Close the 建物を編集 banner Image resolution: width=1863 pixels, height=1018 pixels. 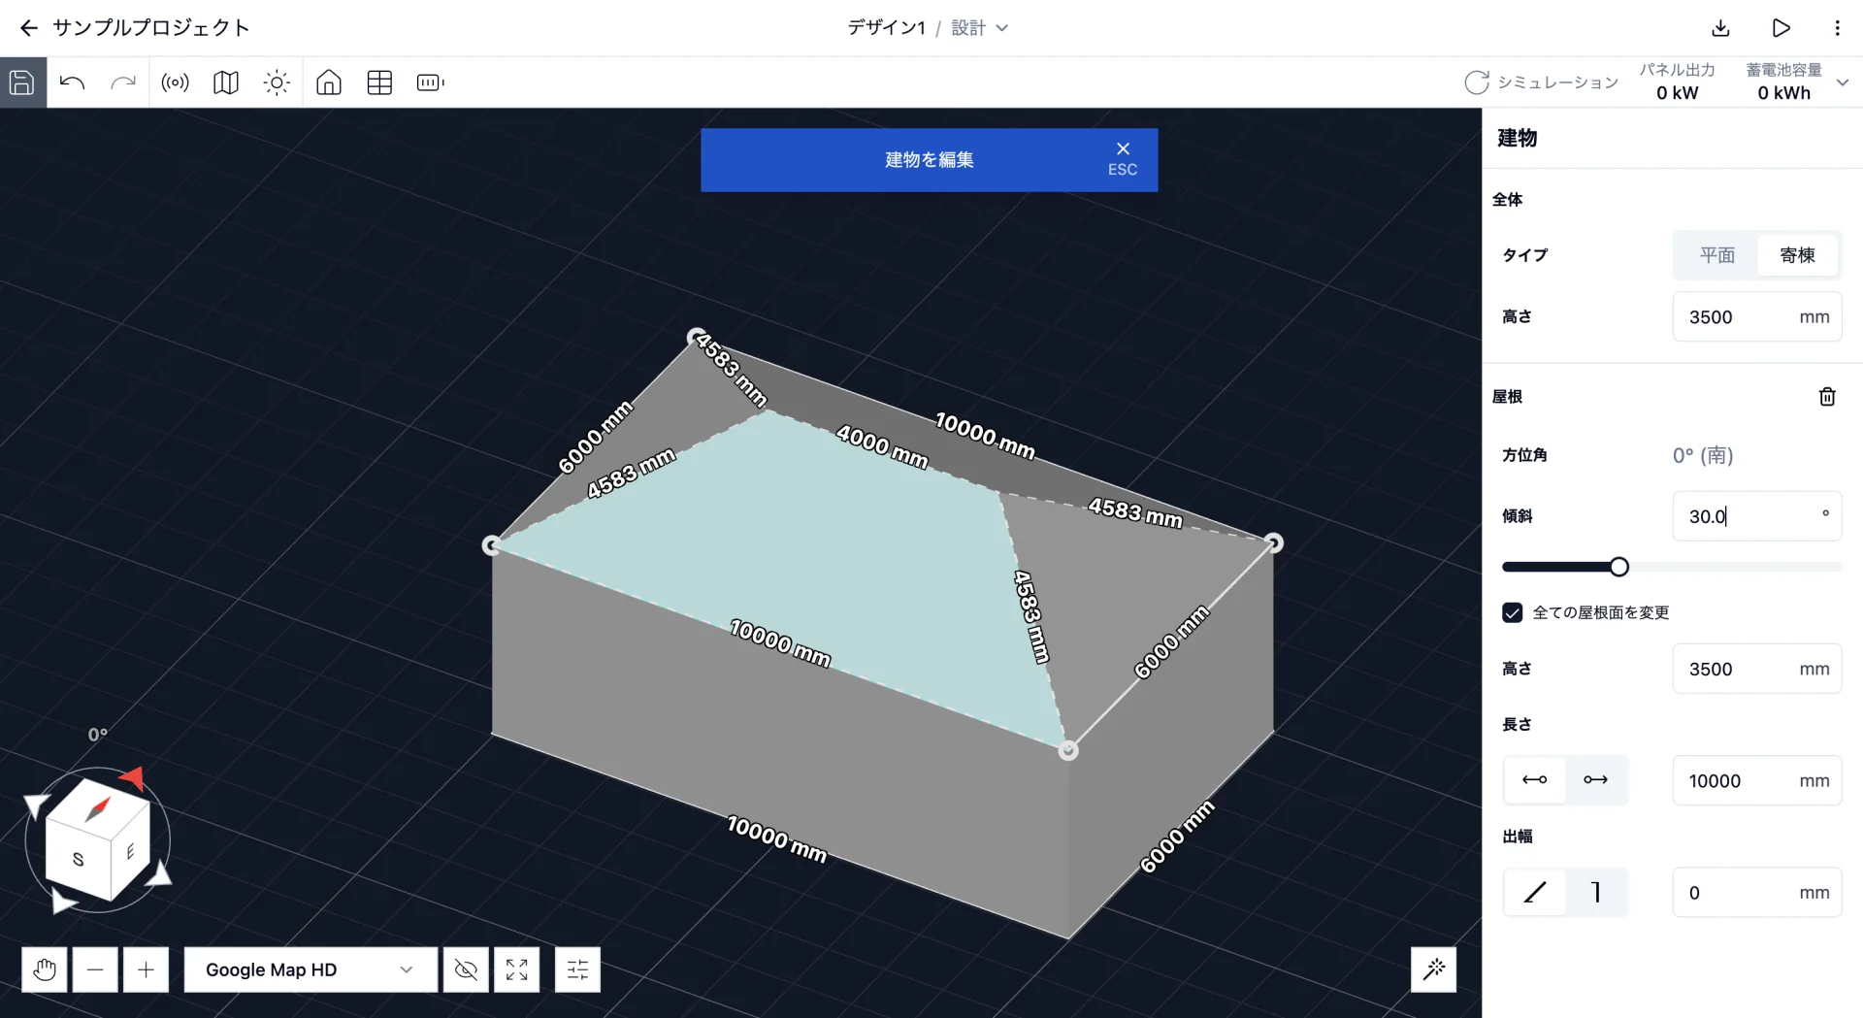1123,157
